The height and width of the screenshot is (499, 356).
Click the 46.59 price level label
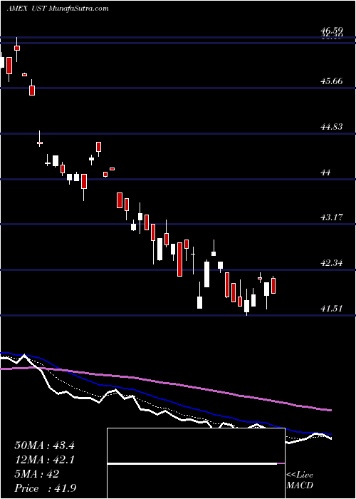click(332, 31)
